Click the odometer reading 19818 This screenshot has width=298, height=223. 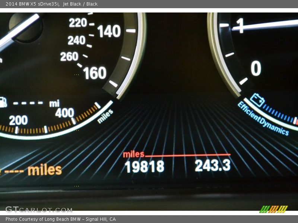click(145, 167)
